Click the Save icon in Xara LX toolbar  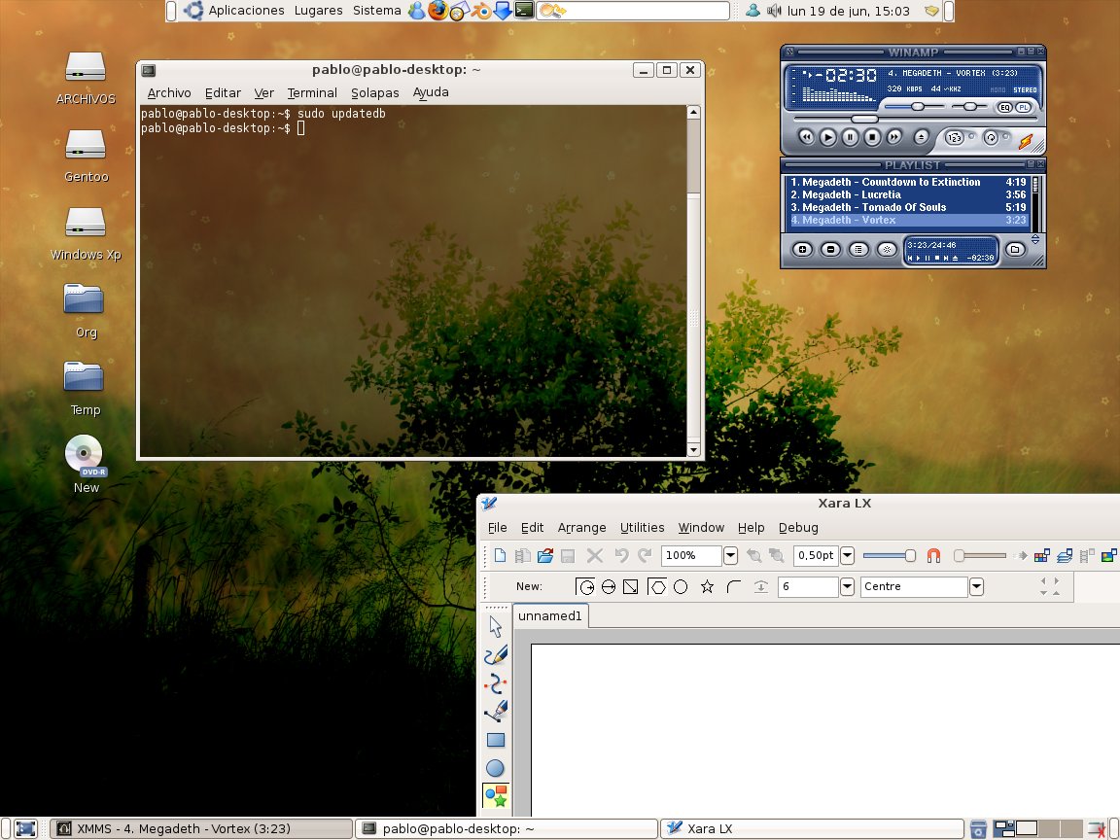568,556
